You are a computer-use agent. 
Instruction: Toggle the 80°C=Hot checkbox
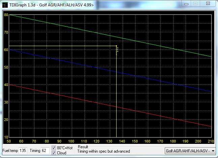pyautogui.click(x=54, y=148)
